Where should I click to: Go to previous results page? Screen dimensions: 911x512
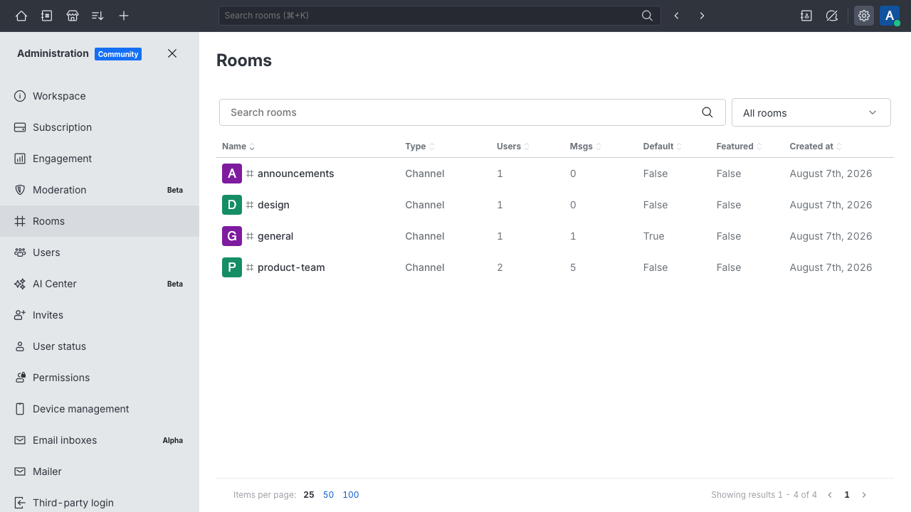click(x=830, y=495)
